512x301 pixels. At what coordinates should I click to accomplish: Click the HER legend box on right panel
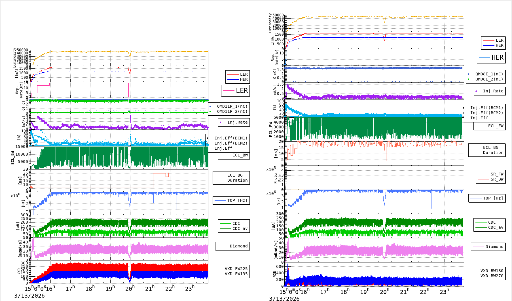(491, 58)
